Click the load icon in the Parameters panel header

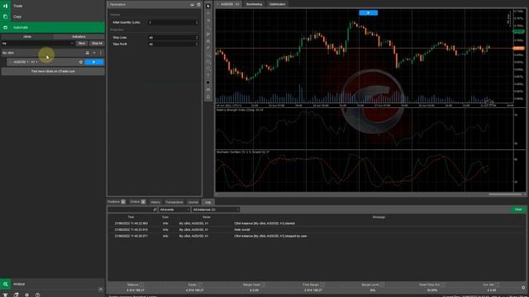[198, 4]
